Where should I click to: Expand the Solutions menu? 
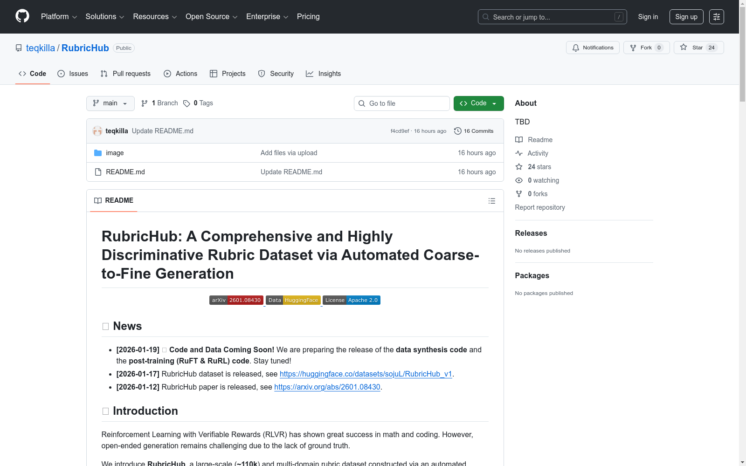tap(105, 17)
